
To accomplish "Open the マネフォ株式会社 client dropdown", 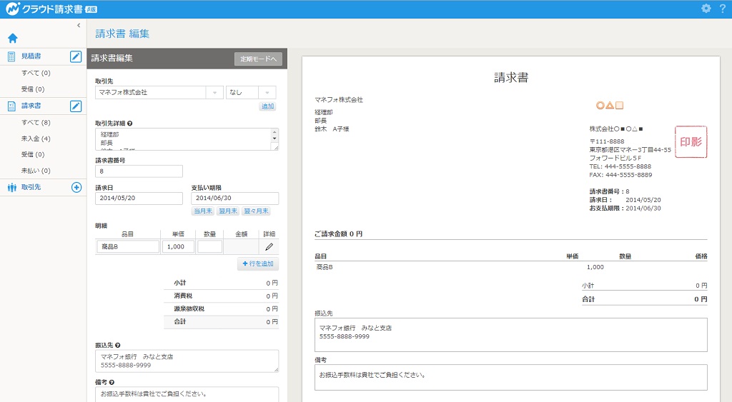I will pyautogui.click(x=214, y=93).
